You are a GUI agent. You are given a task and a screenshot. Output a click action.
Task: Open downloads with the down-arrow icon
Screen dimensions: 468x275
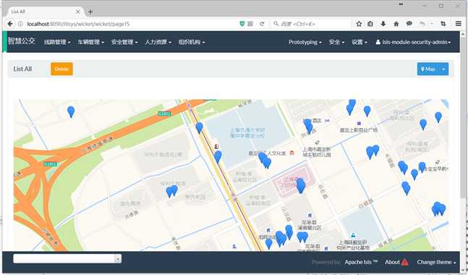click(383, 24)
